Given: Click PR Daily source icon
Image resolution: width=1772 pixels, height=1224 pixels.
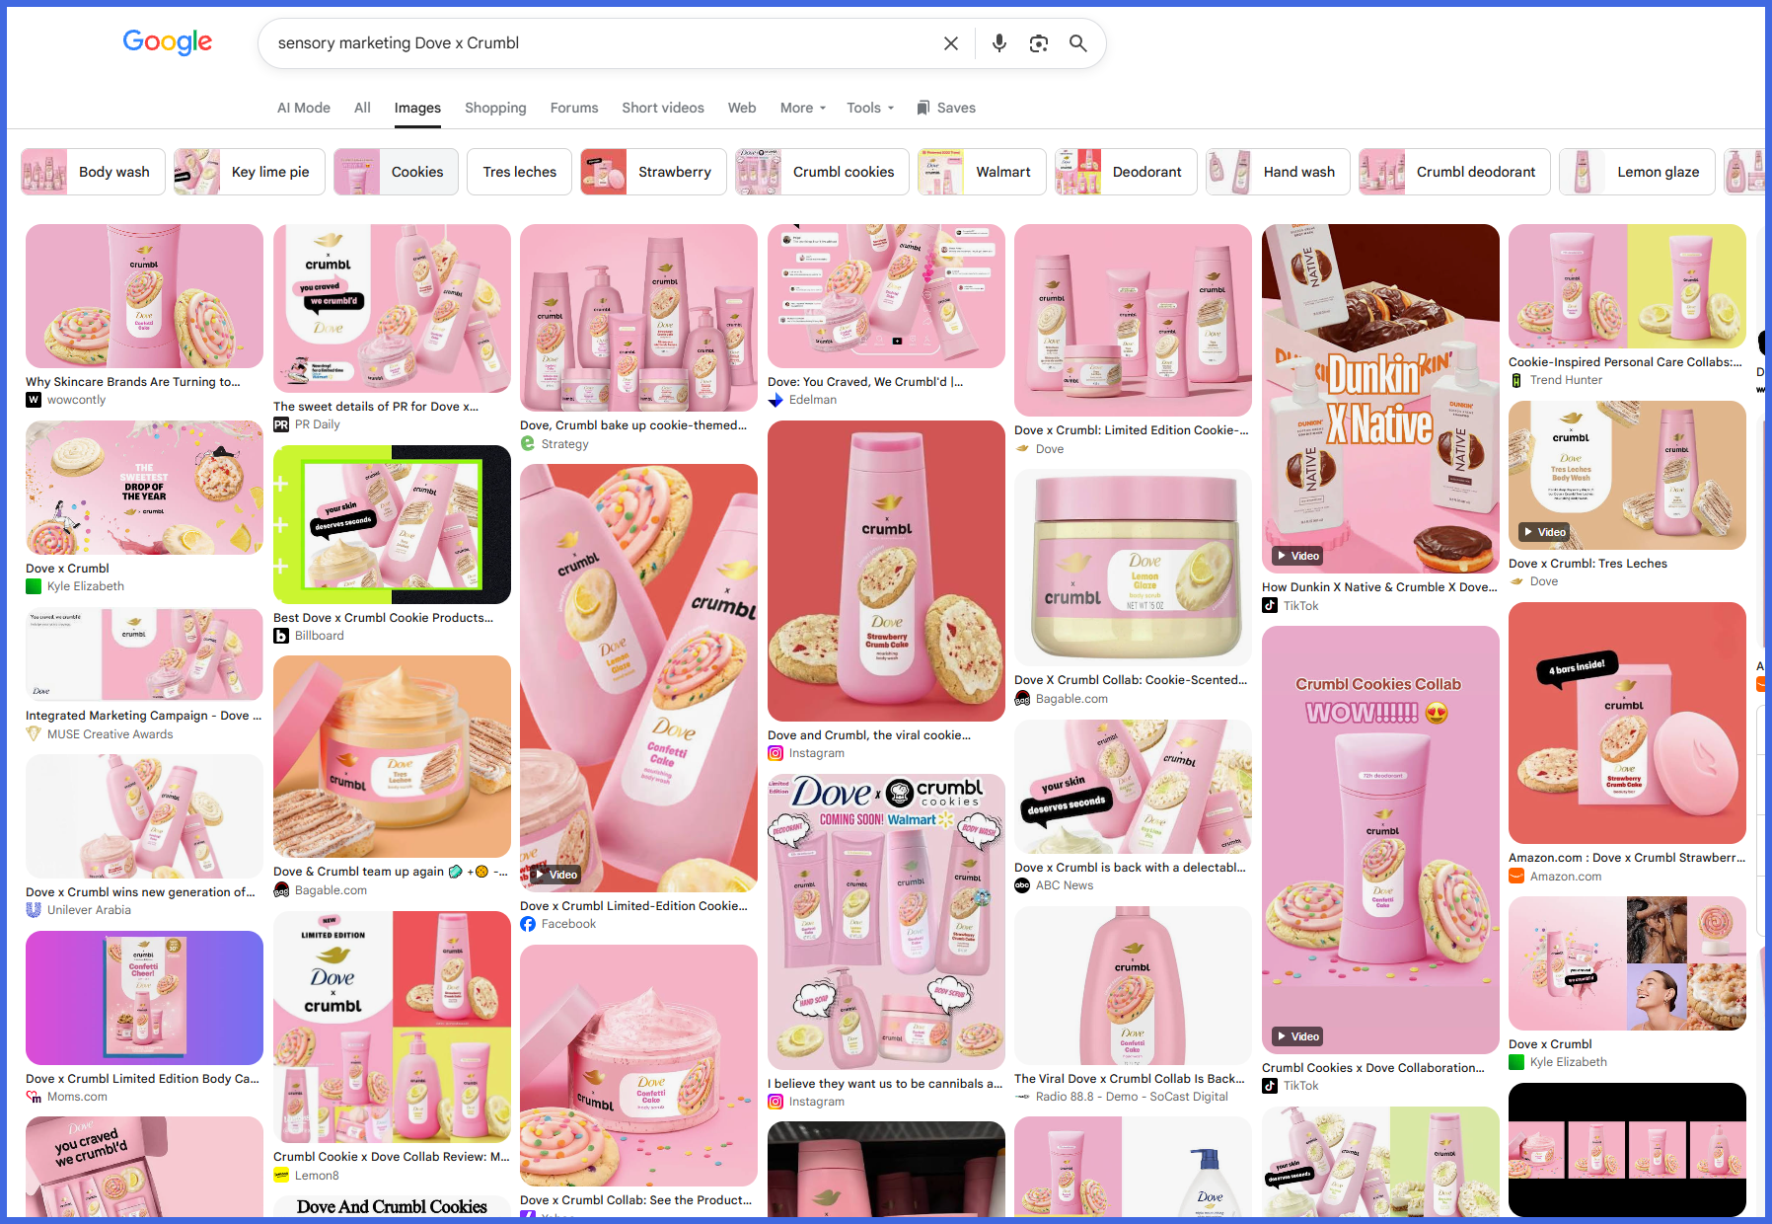Looking at the screenshot, I should click(x=281, y=424).
